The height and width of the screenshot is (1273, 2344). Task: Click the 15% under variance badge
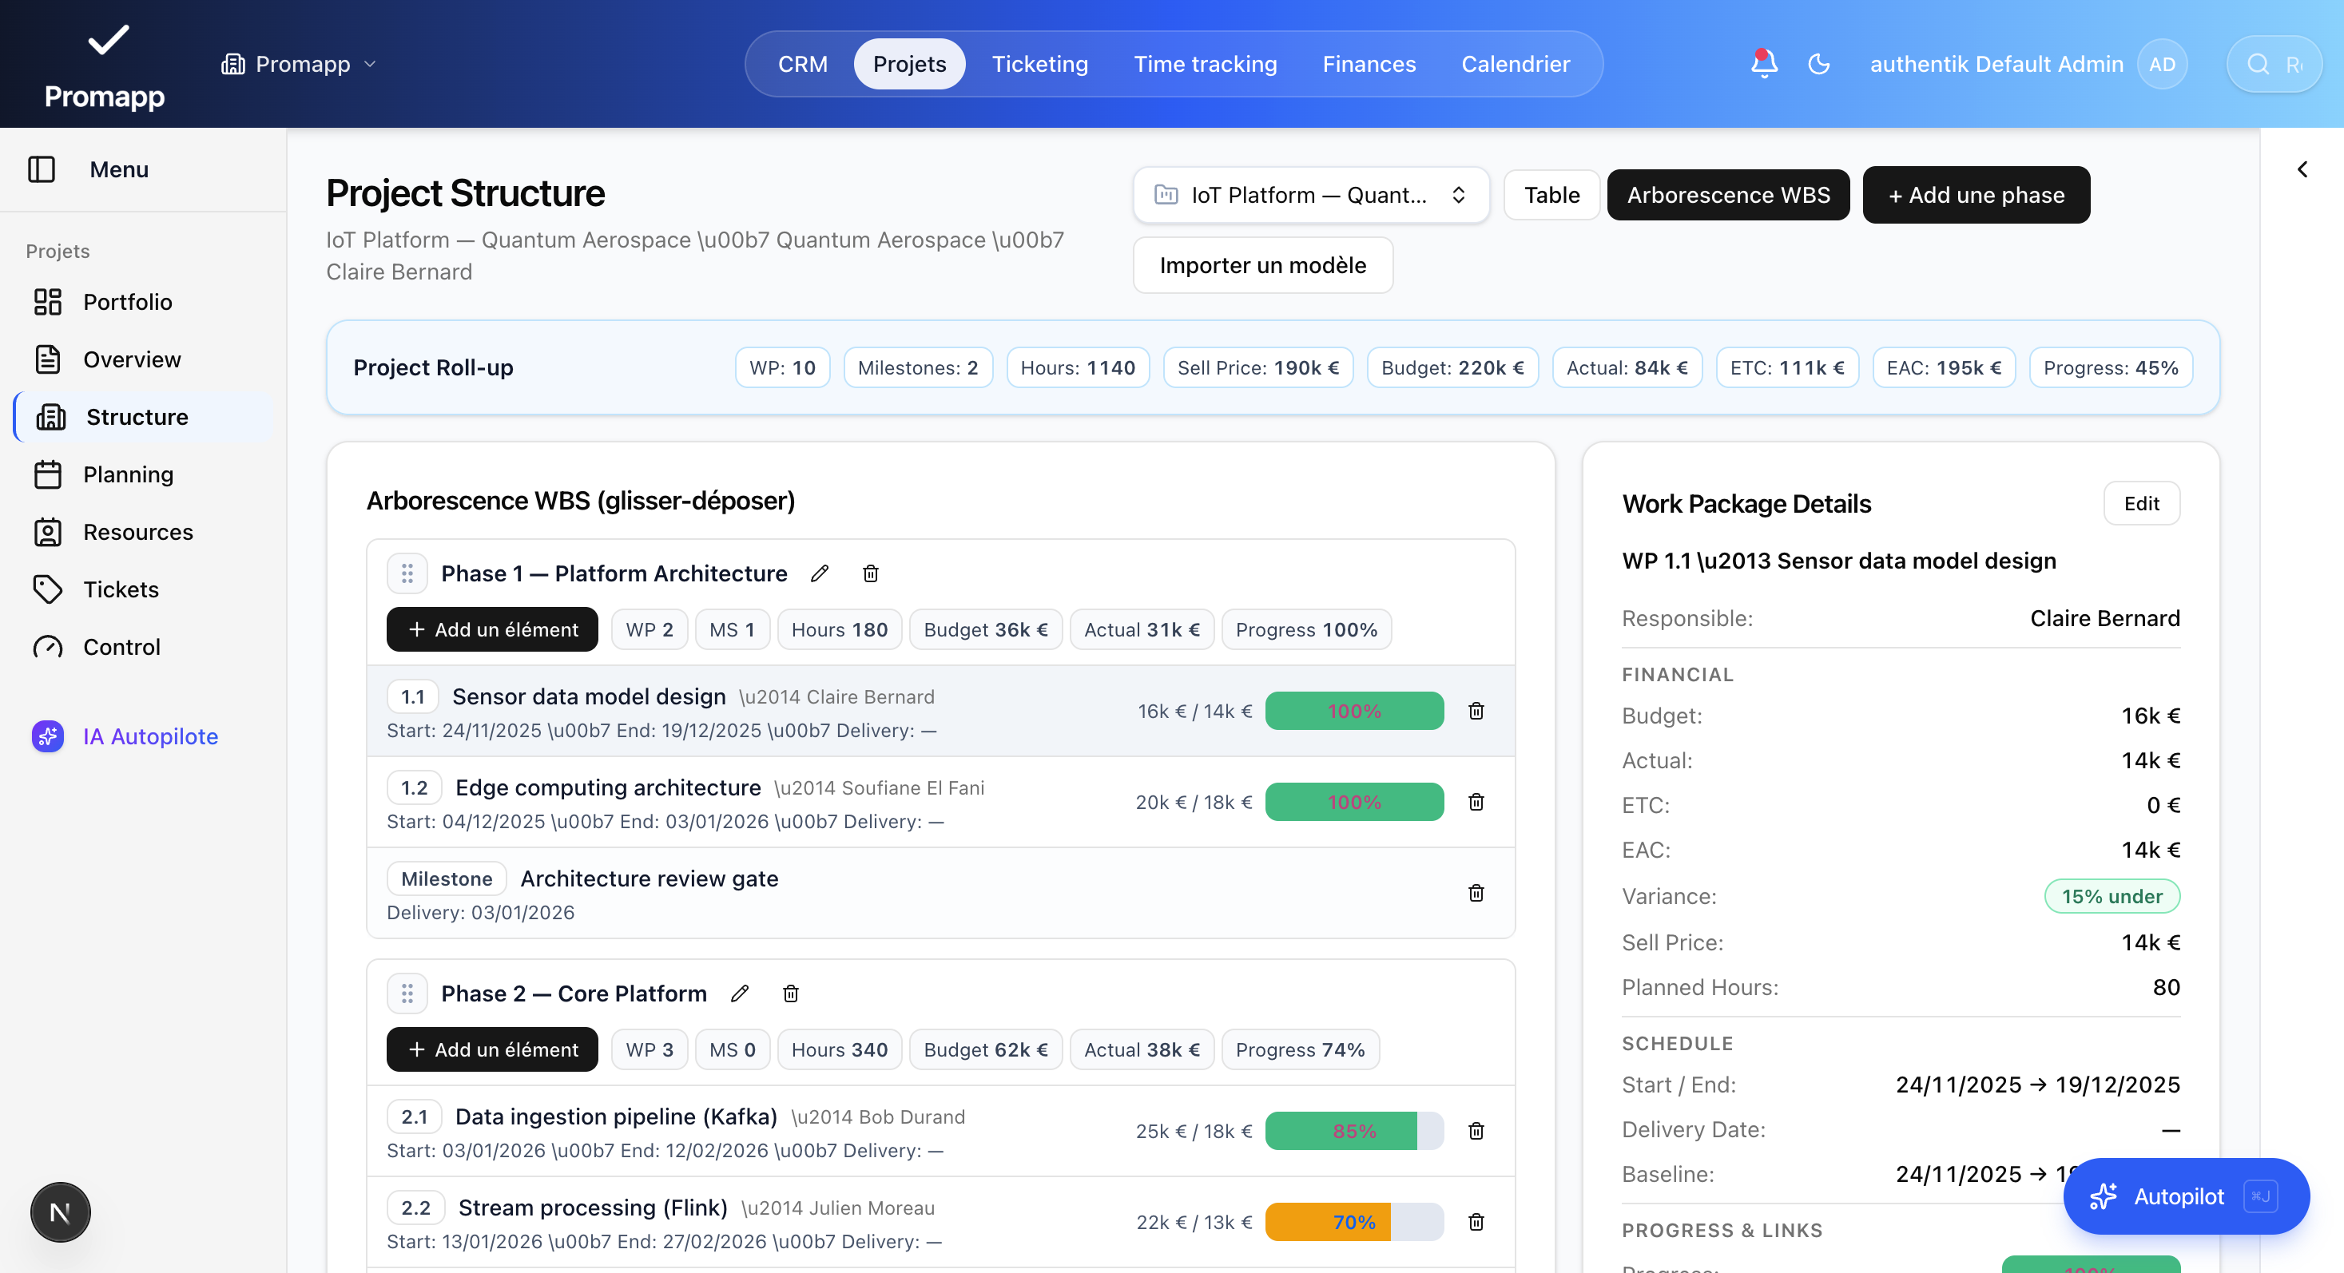coord(2112,895)
